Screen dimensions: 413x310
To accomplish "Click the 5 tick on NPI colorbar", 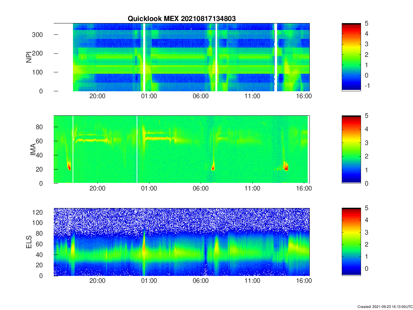I will click(367, 23).
